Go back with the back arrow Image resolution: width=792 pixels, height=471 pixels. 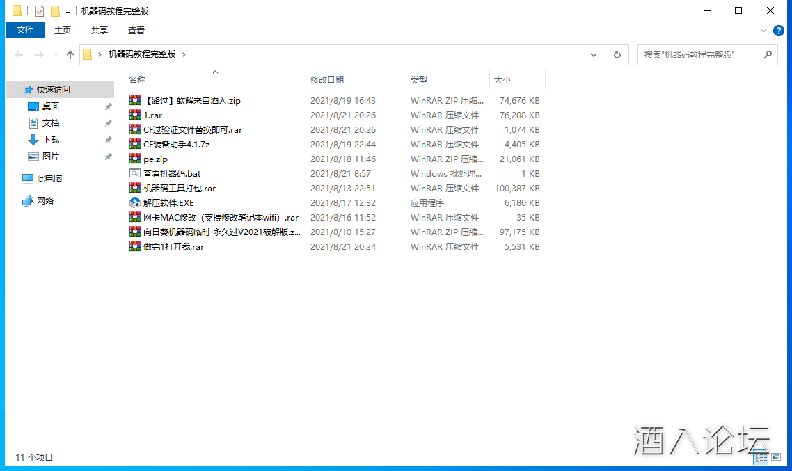pos(19,54)
